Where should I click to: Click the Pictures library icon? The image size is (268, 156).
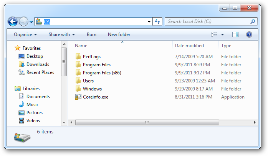pos(22,113)
